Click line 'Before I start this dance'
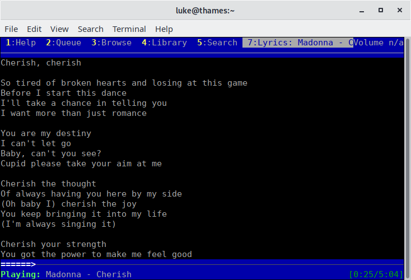The width and height of the screenshot is (411, 280). 63,93
